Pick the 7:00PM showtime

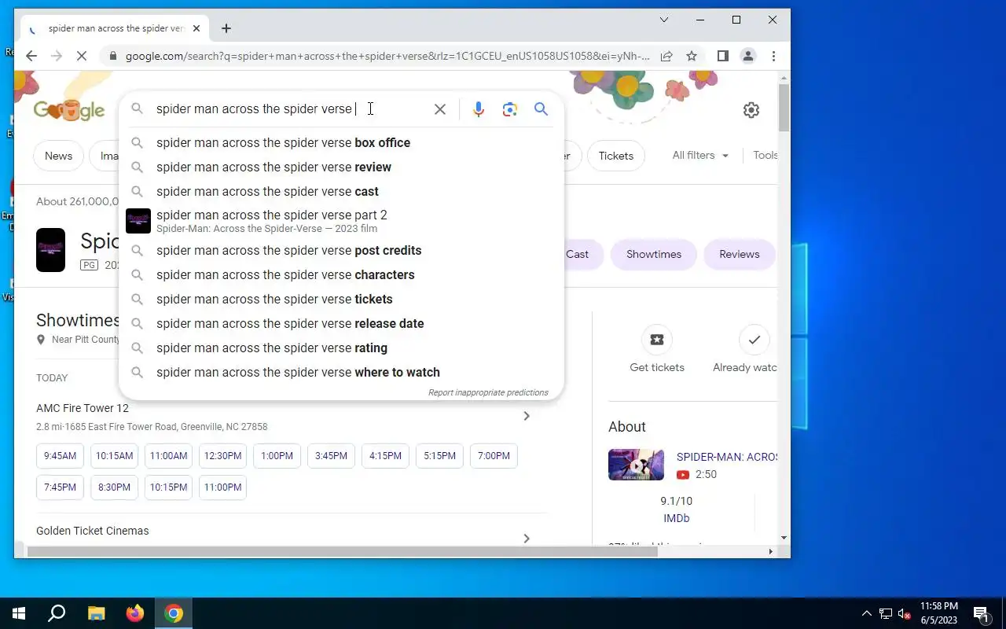click(494, 456)
